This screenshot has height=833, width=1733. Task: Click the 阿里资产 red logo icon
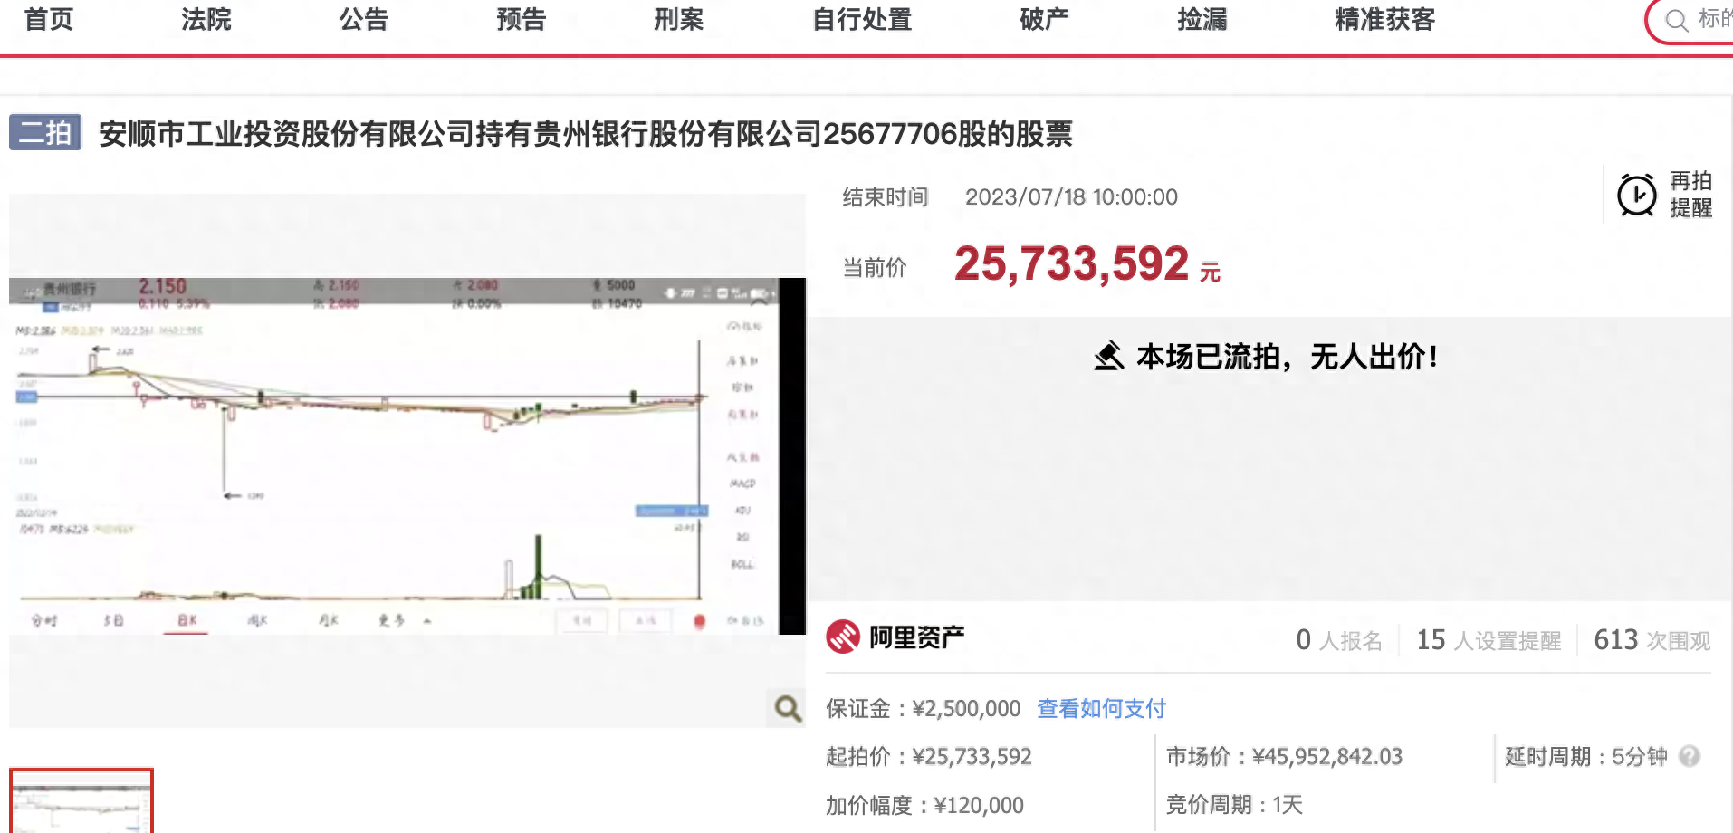pos(843,637)
